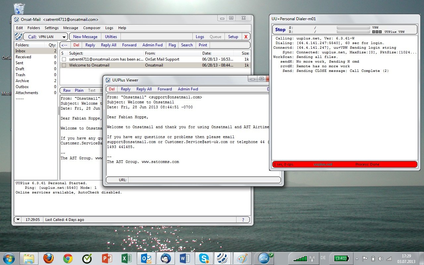Click the Setup button

[233, 37]
